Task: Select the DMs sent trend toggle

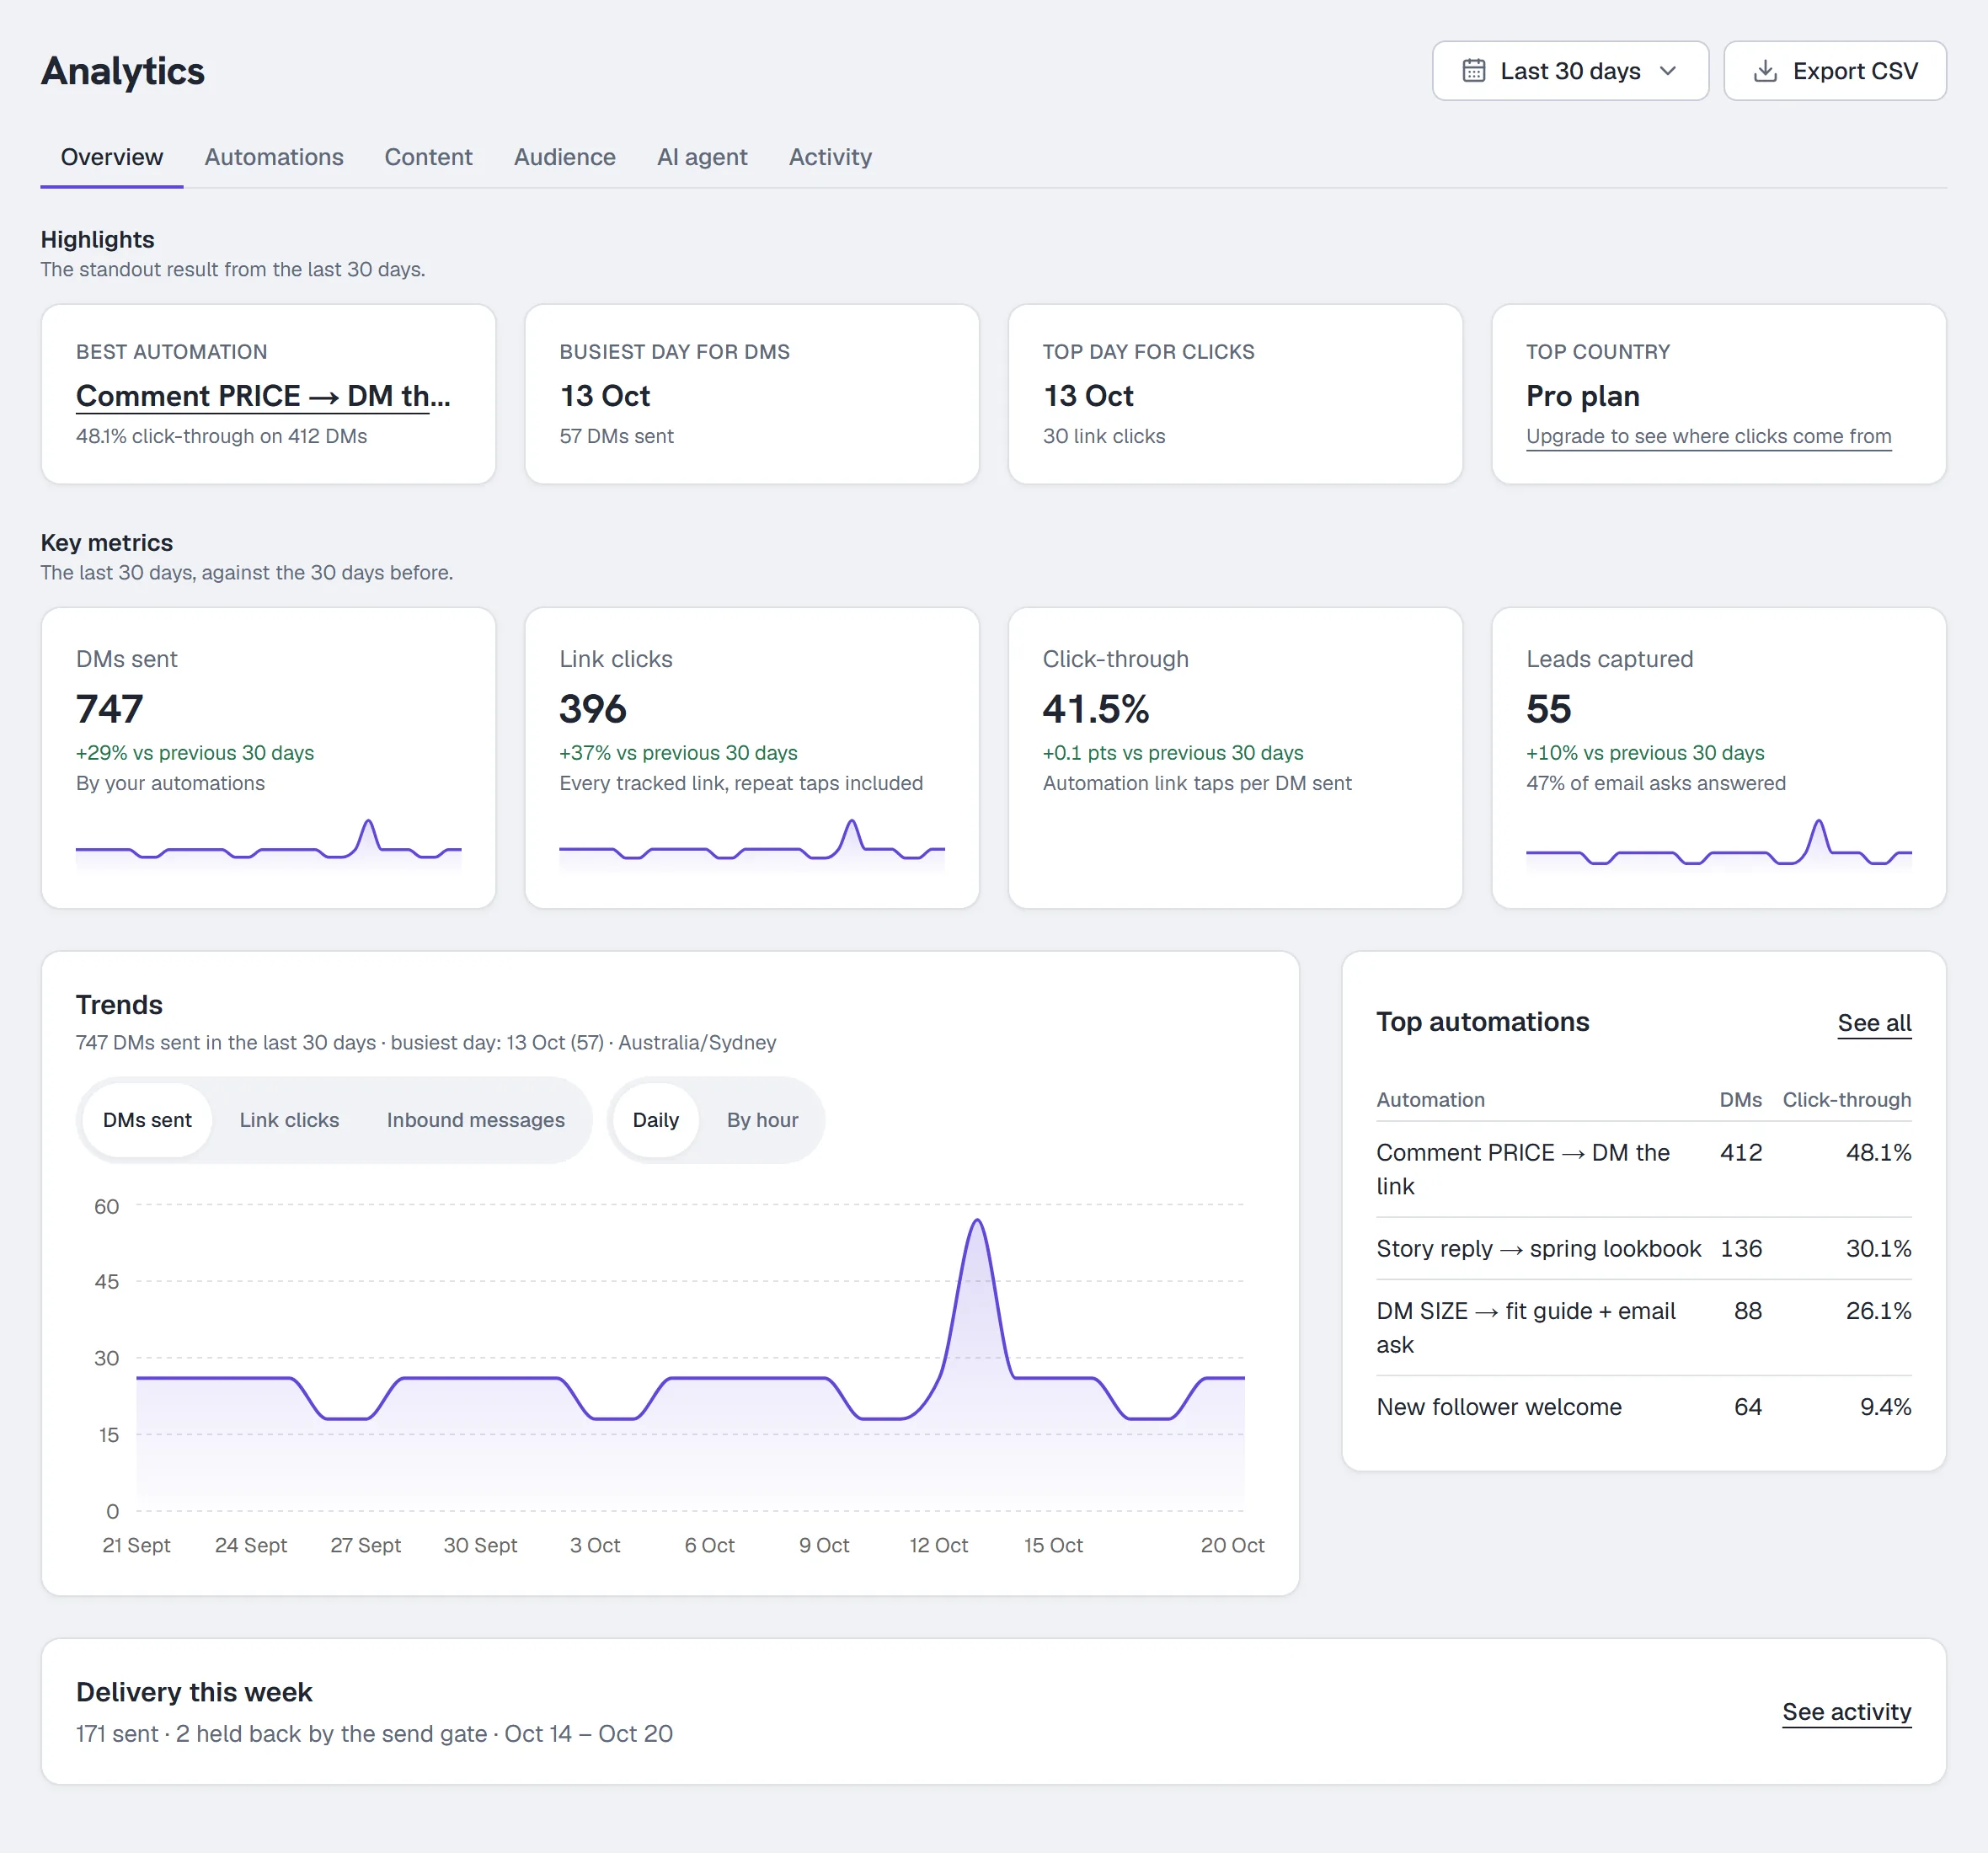Action: tap(147, 1120)
